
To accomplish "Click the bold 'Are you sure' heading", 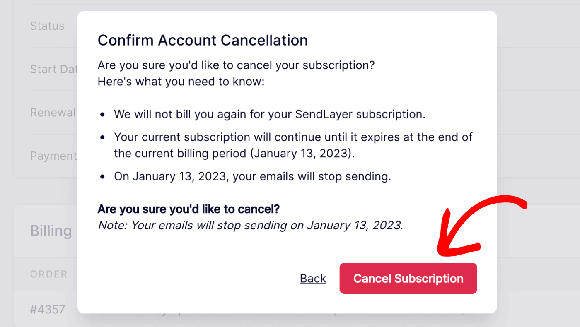I will [188, 209].
